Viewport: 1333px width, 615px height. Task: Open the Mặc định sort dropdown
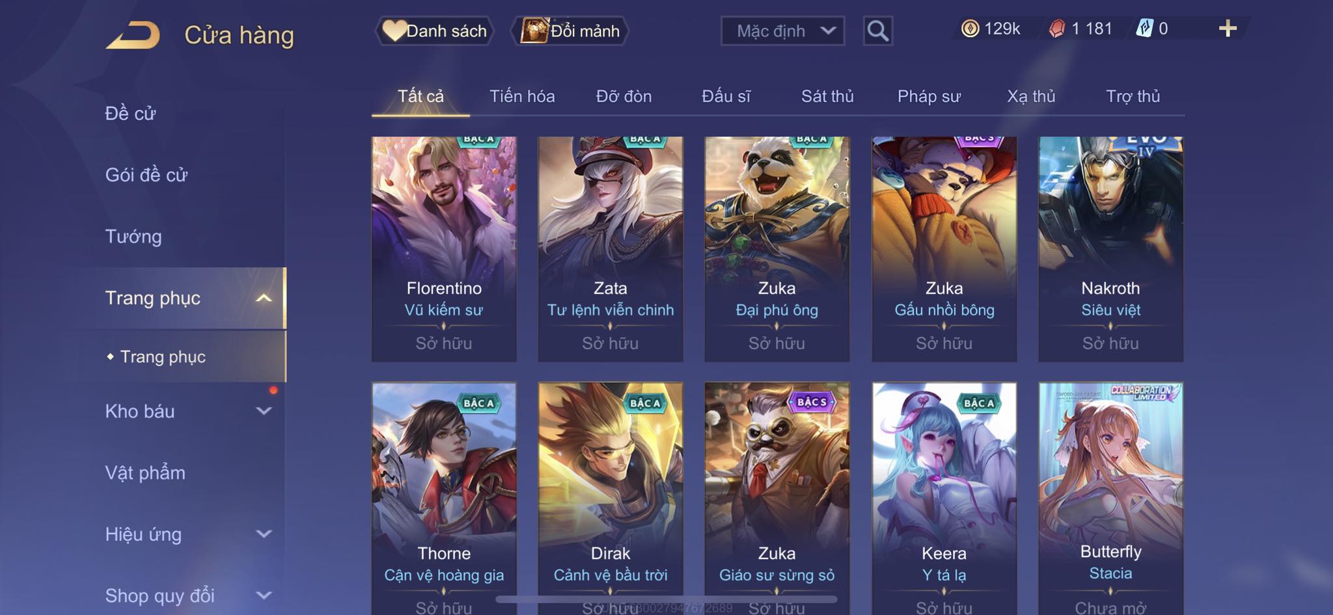click(x=782, y=31)
